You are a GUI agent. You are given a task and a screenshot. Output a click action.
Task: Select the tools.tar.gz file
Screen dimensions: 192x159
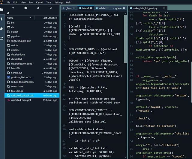[x=32, y=91]
